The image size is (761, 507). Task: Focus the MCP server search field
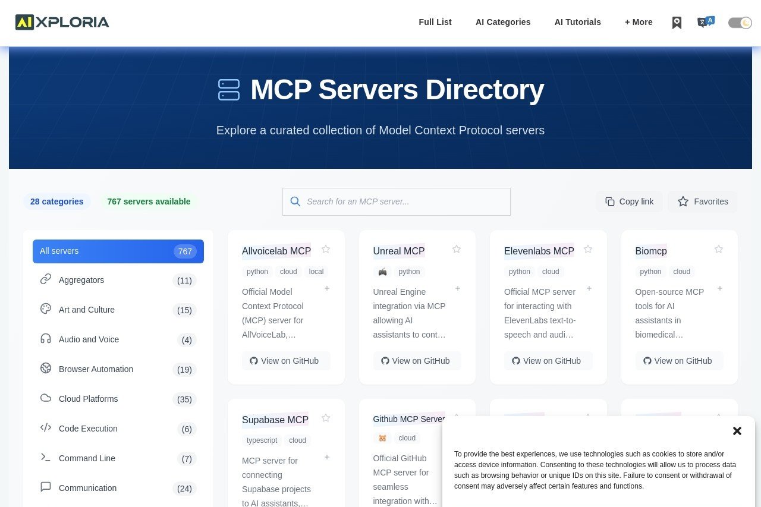(397, 201)
